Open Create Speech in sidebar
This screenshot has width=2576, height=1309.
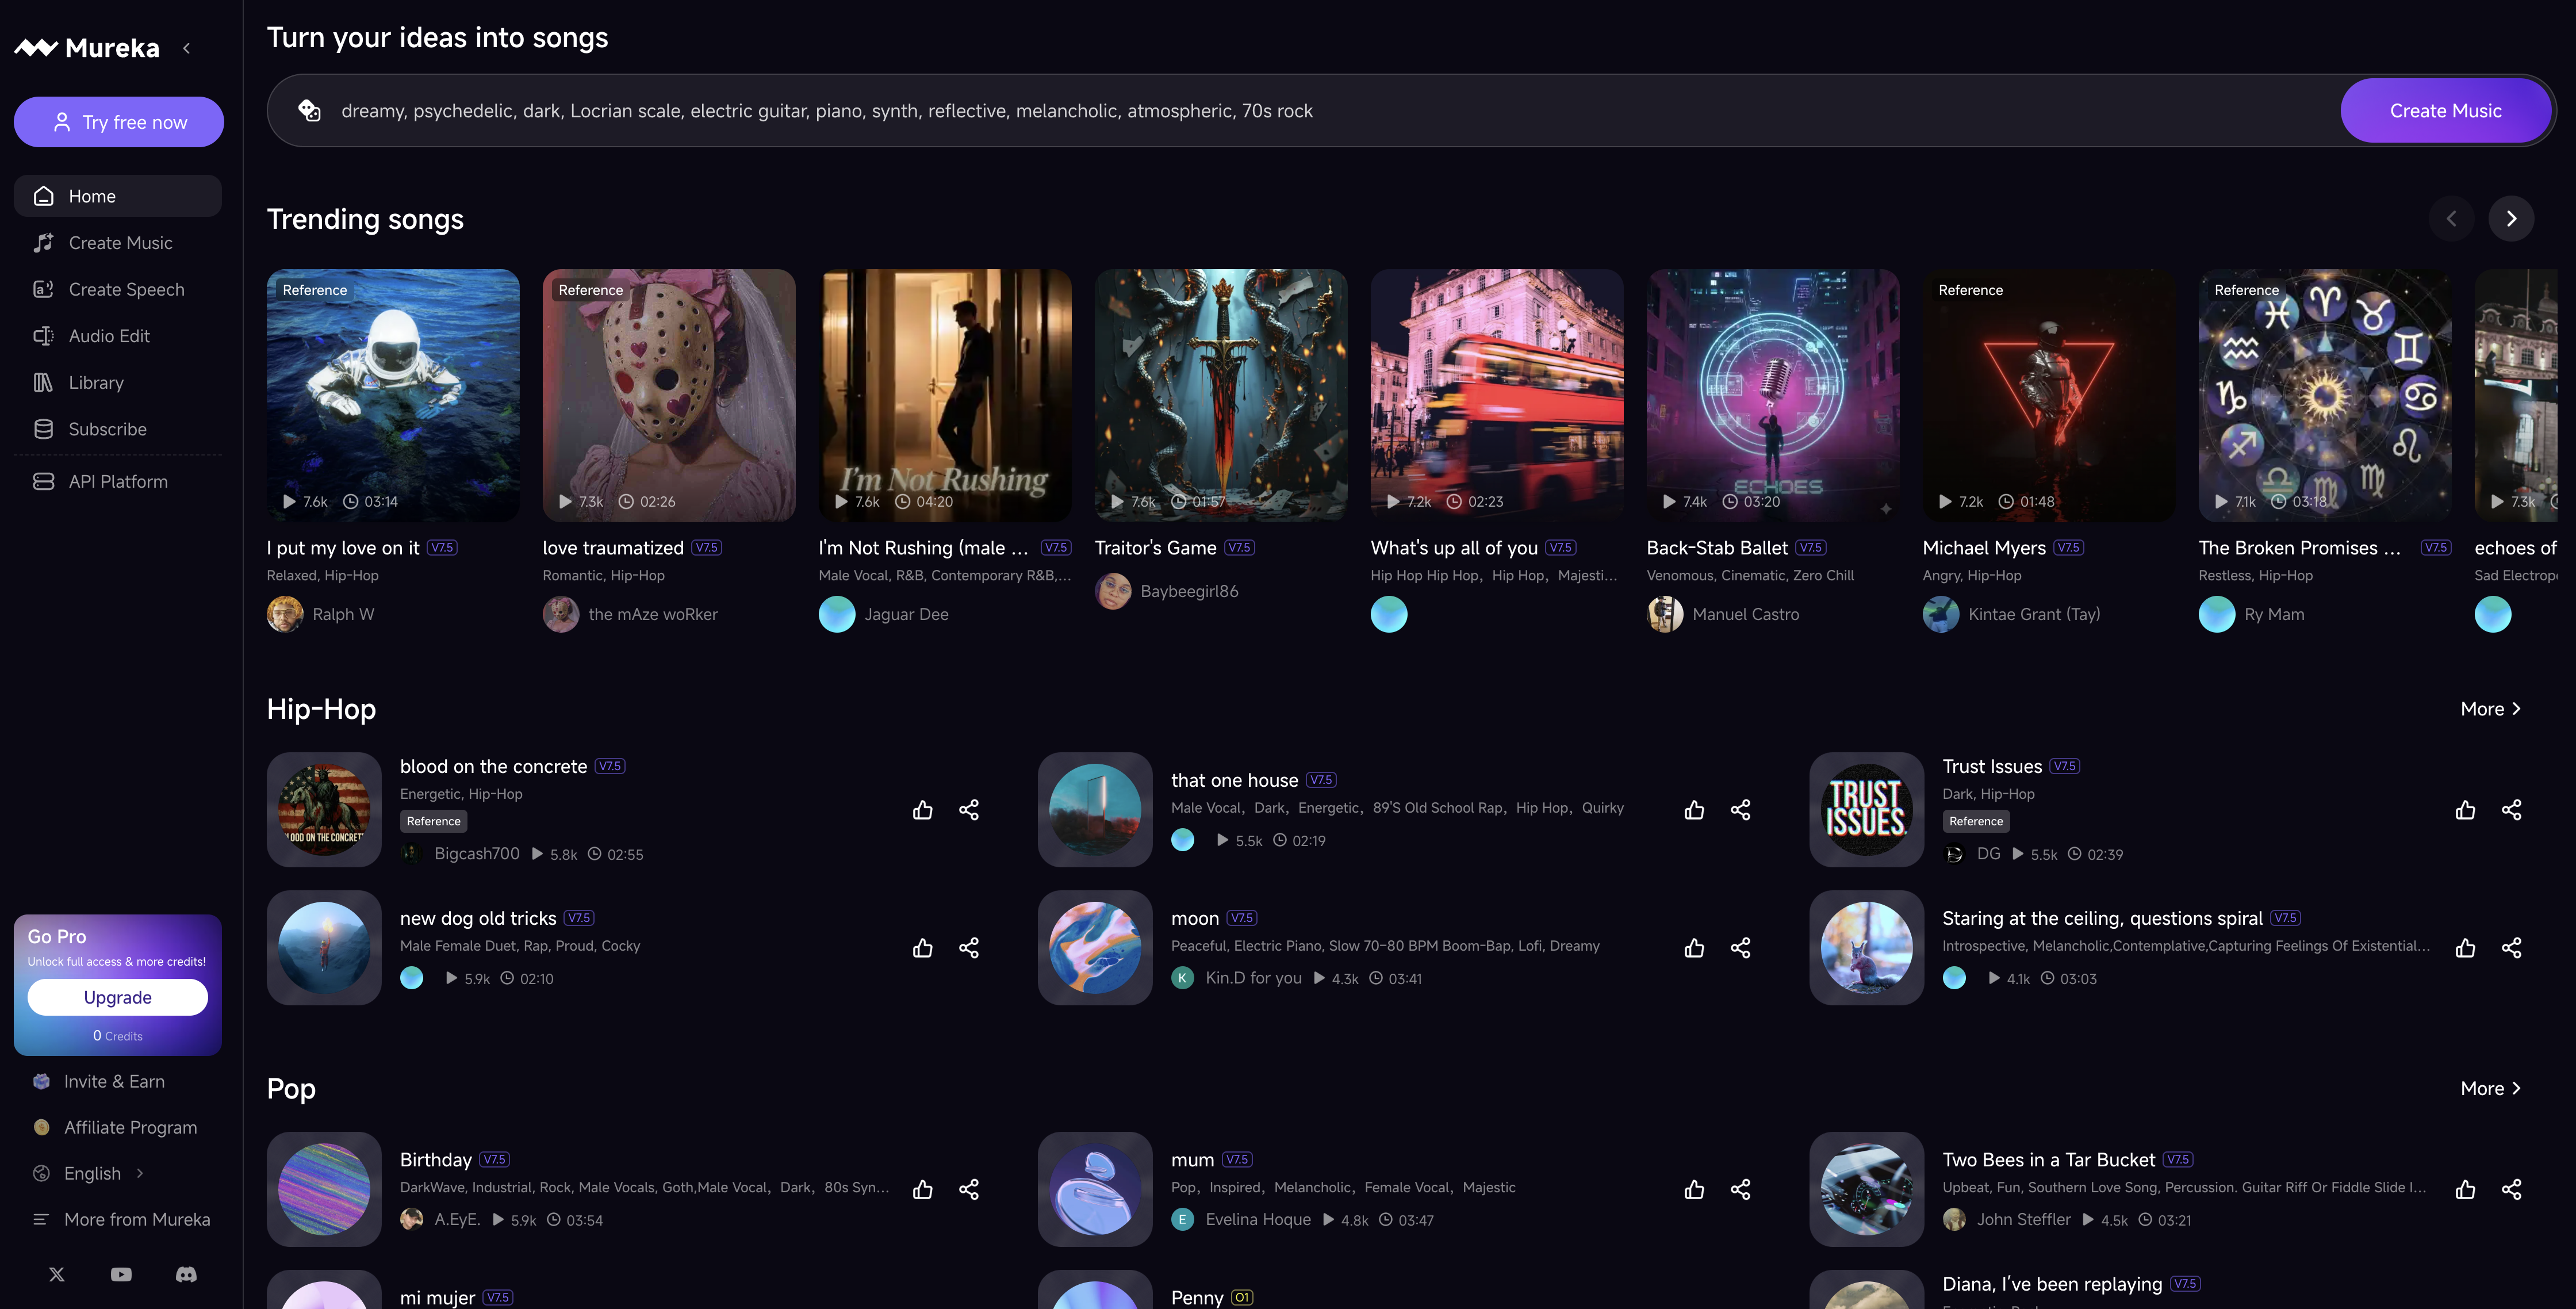pyautogui.click(x=126, y=289)
